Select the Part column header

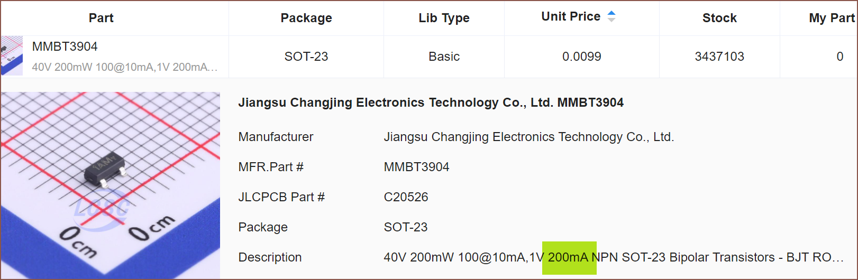(x=101, y=18)
